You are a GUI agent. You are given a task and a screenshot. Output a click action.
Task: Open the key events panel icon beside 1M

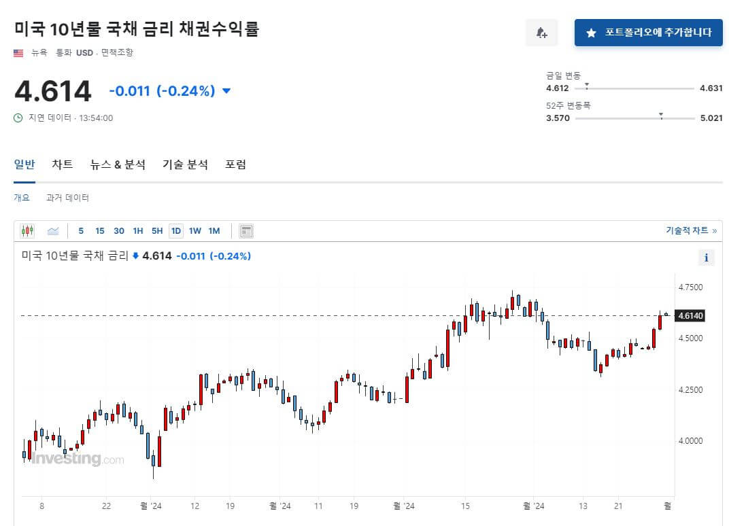tap(245, 230)
